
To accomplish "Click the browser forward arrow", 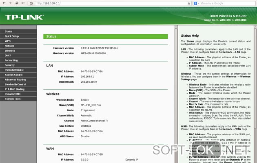I will click(10, 3).
